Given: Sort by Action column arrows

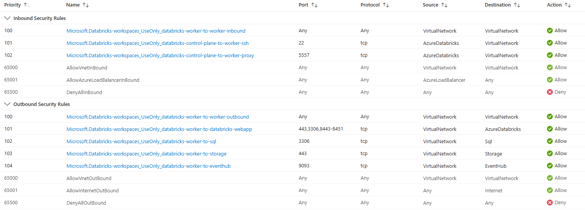Looking at the screenshot, I should (568, 5).
